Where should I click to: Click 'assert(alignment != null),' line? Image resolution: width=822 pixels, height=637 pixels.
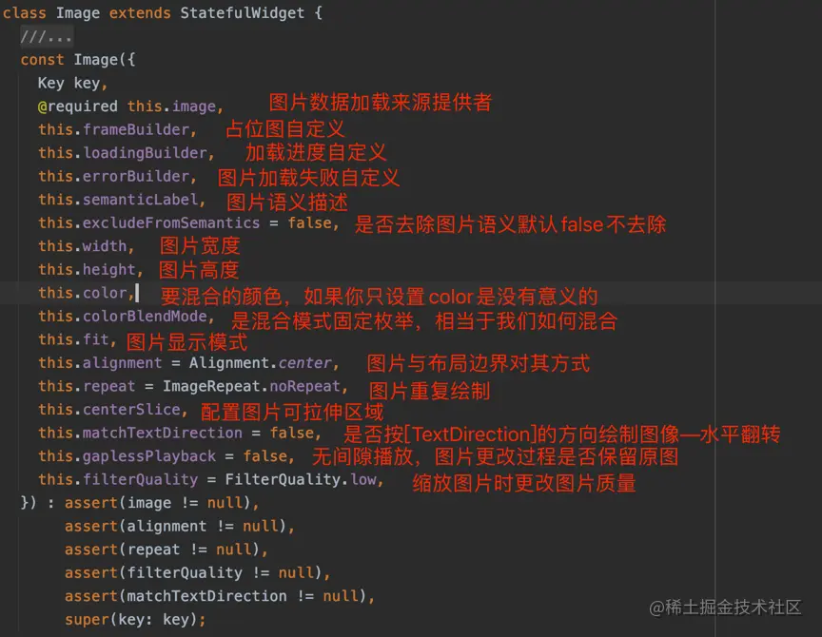179,526
